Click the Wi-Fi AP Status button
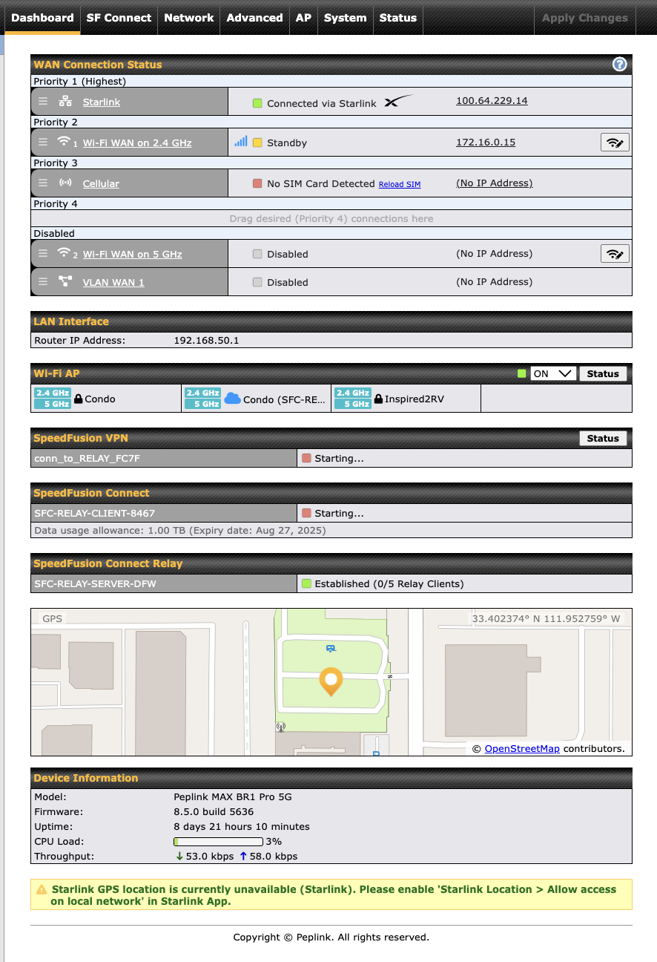This screenshot has height=962, width=657. 602,373
